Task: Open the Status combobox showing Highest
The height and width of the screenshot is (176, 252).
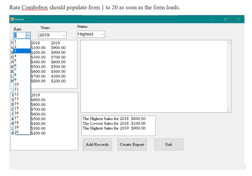Action: pyautogui.click(x=102, y=34)
